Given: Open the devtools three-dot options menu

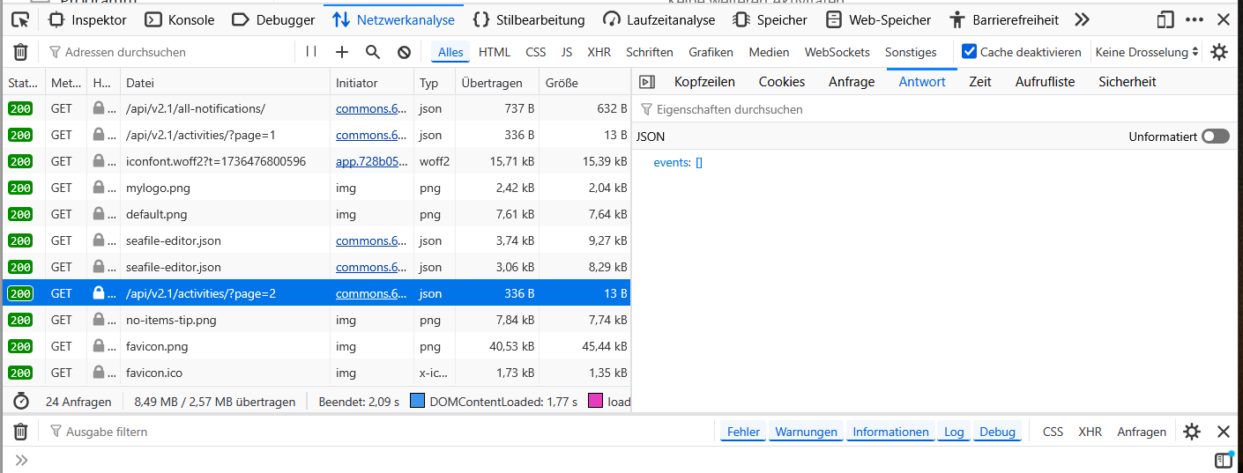Looking at the screenshot, I should [x=1195, y=19].
